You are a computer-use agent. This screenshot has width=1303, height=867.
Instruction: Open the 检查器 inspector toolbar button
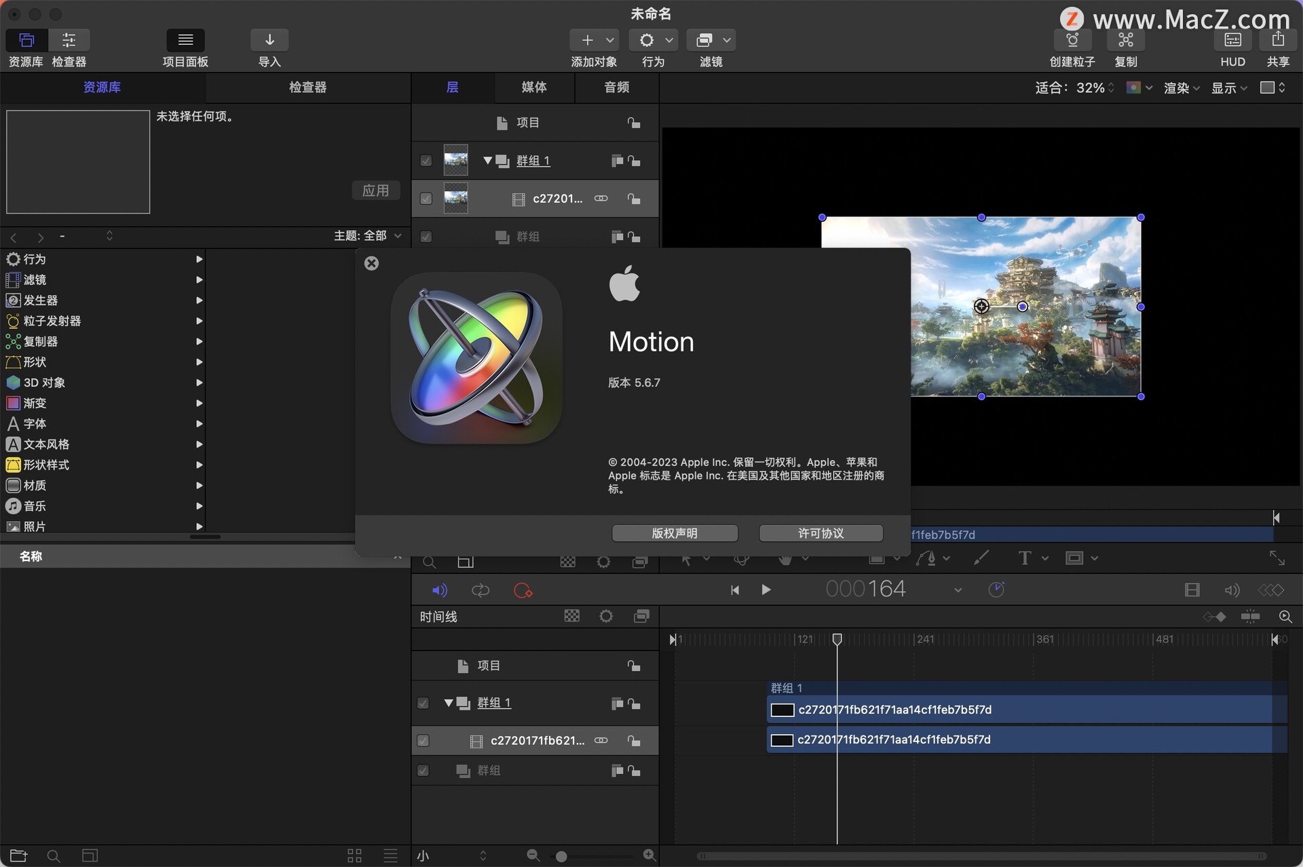point(69,40)
